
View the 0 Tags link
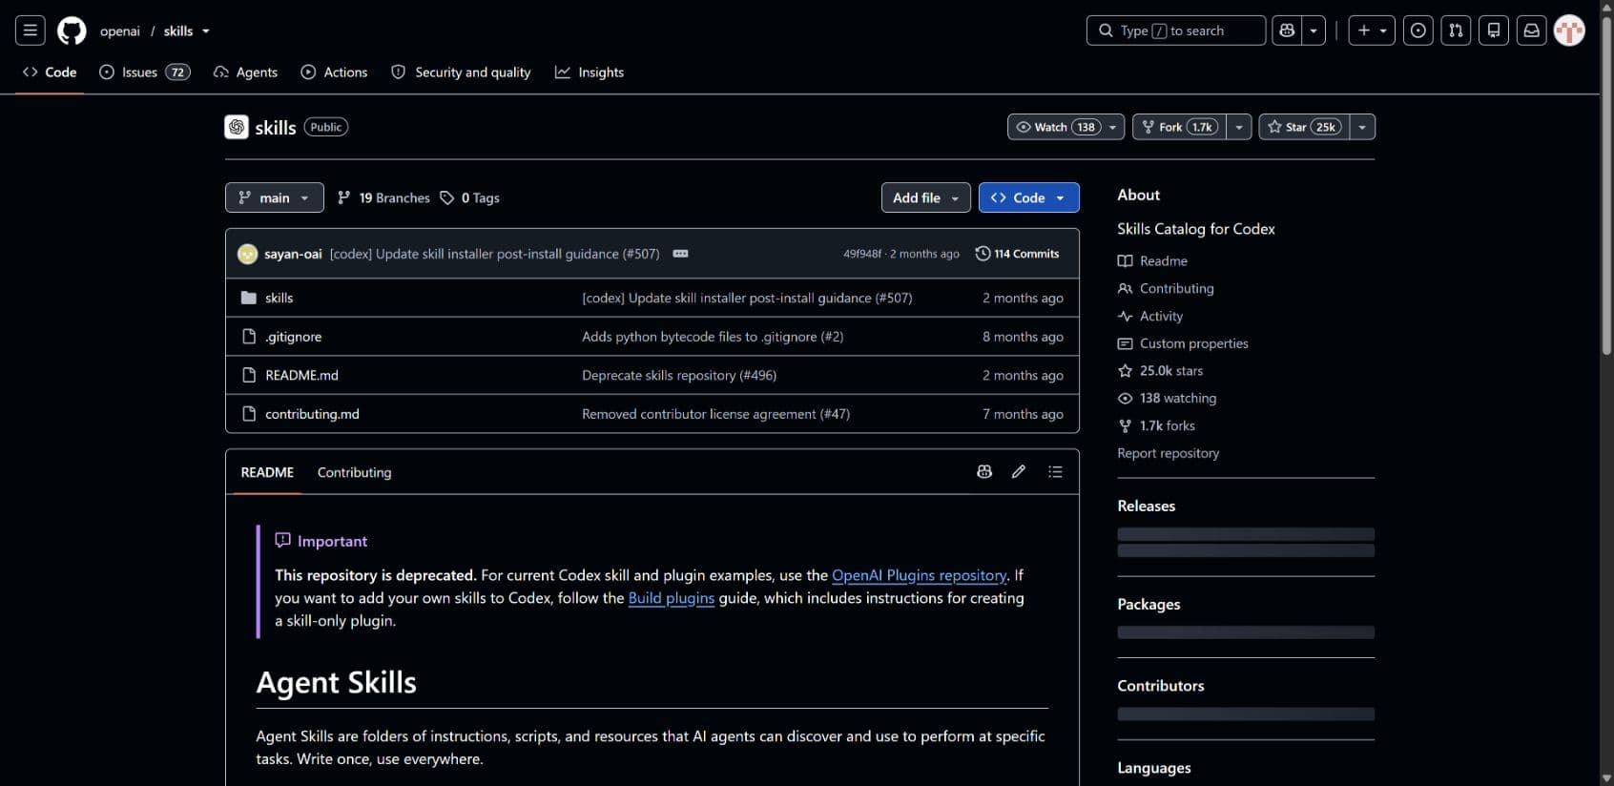coord(469,197)
